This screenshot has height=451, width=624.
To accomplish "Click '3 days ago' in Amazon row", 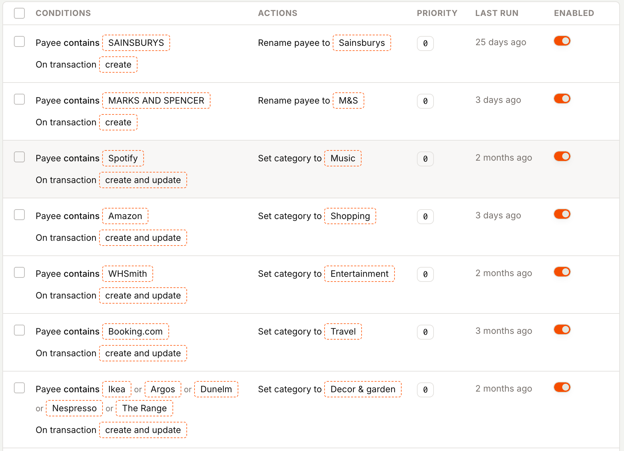I will 498,216.
